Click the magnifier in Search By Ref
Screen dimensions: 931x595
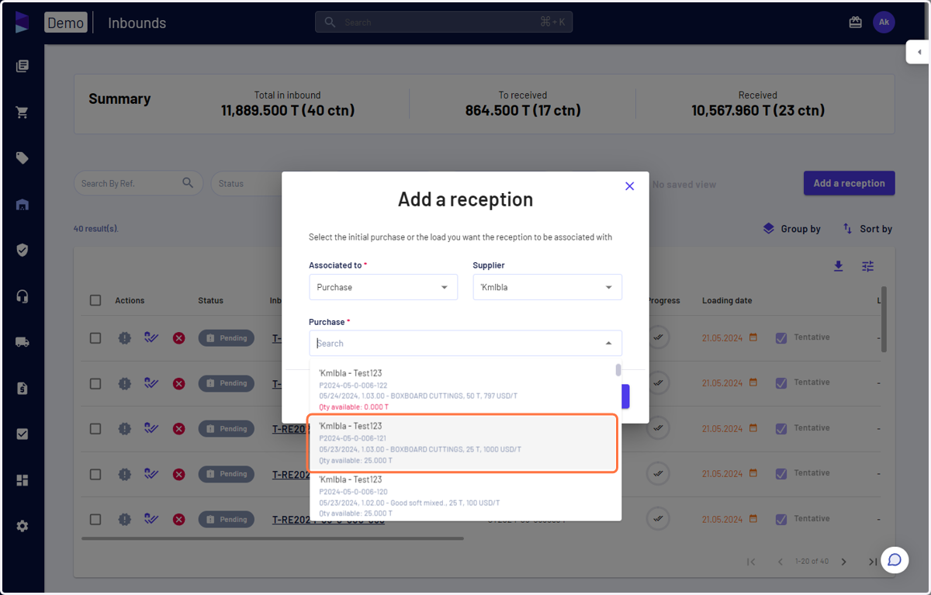pos(188,183)
